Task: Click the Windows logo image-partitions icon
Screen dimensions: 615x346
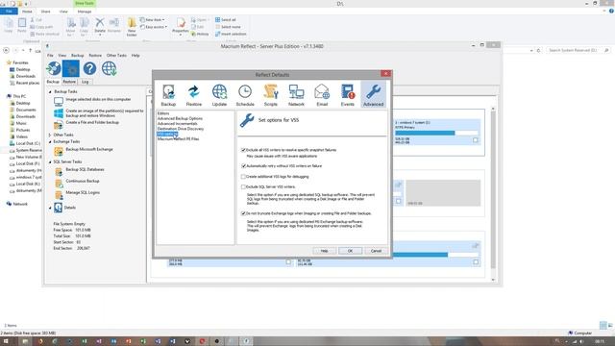Action: click(59, 113)
